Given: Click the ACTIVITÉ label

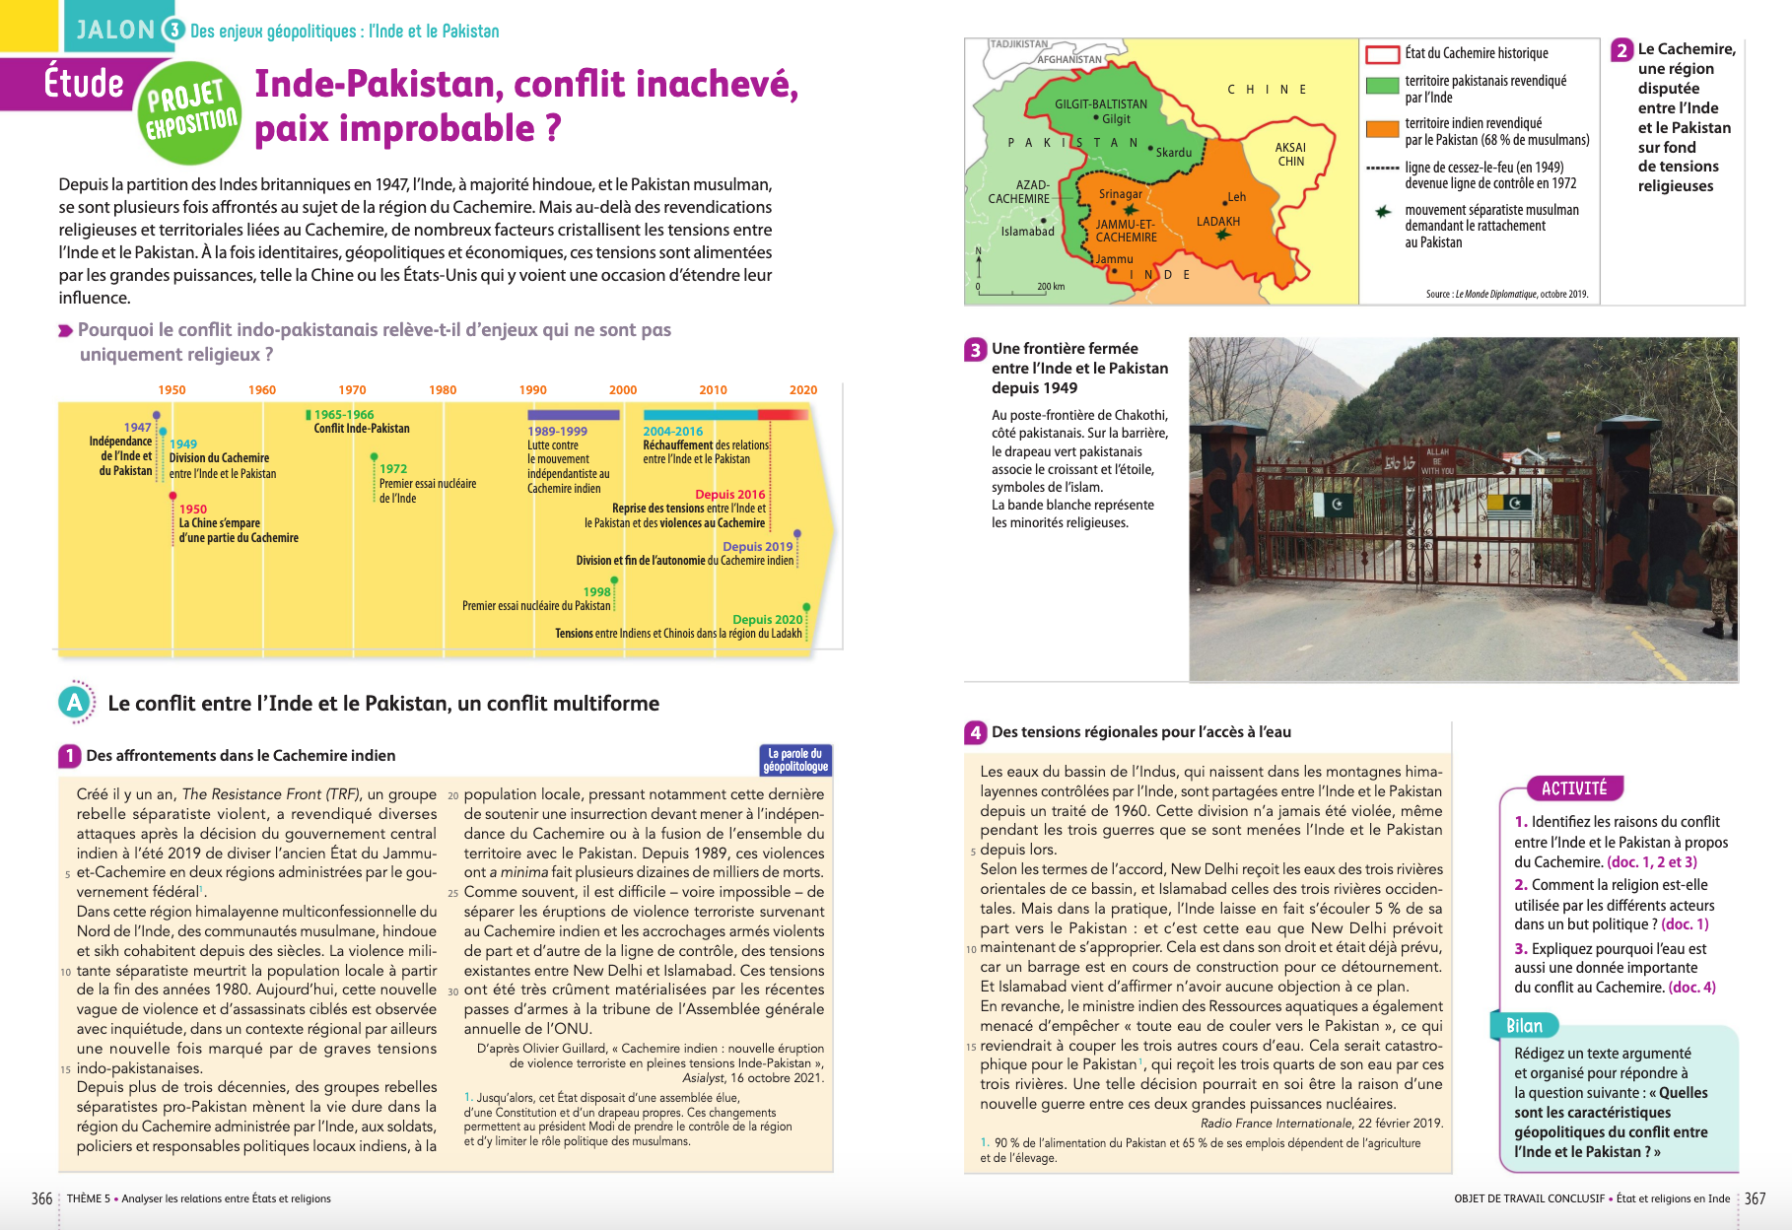Looking at the screenshot, I should coord(1574,788).
